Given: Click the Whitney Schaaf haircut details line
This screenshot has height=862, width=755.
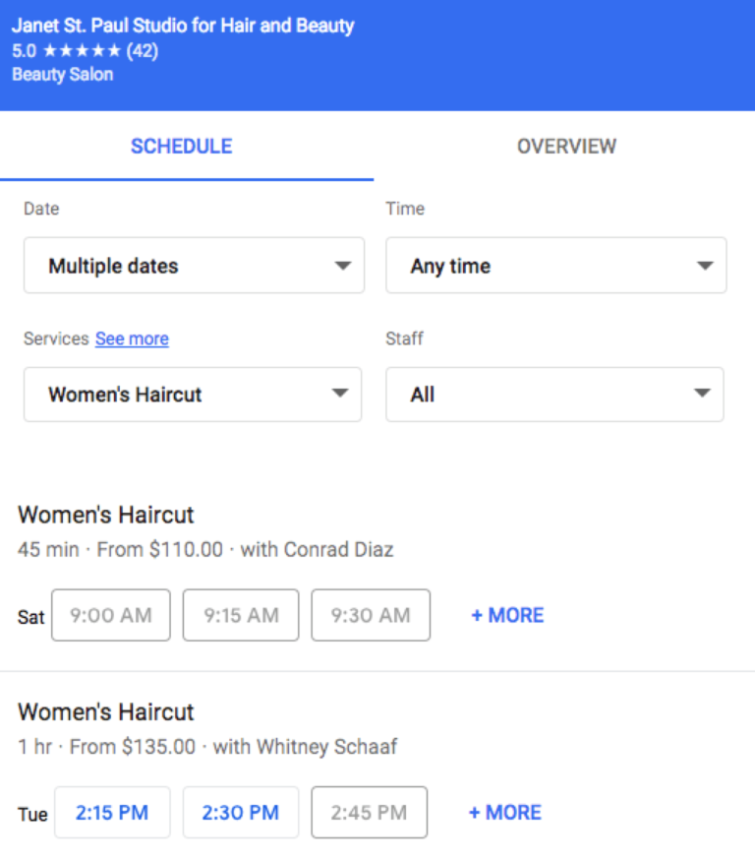Looking at the screenshot, I should 207,747.
